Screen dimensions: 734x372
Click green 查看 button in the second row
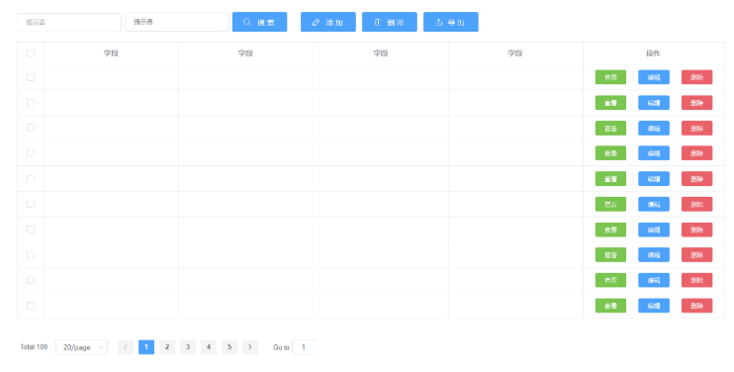pos(610,103)
